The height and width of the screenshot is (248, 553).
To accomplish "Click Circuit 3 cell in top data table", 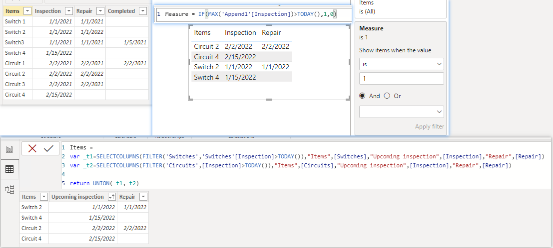I will 17,84.
